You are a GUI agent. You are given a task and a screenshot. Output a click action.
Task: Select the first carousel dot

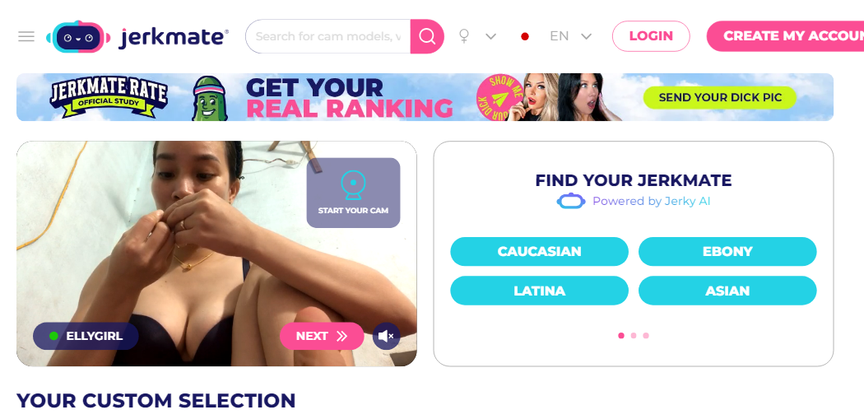(621, 335)
